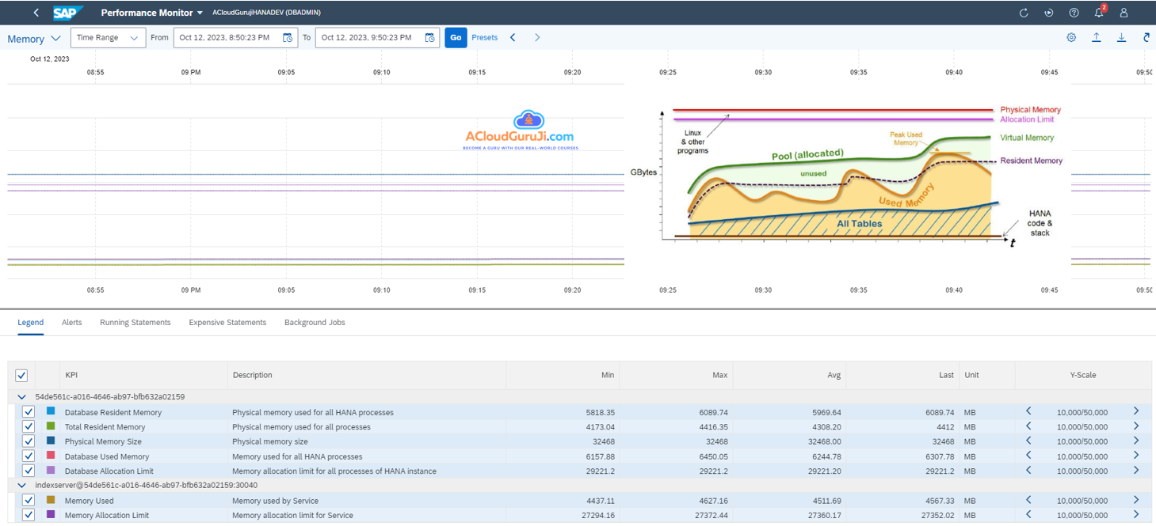Open the help question mark icon
The width and height of the screenshot is (1156, 526).
pyautogui.click(x=1074, y=13)
